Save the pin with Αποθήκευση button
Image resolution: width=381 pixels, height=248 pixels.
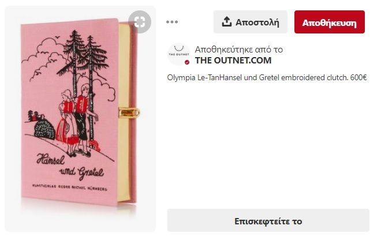pyautogui.click(x=330, y=22)
